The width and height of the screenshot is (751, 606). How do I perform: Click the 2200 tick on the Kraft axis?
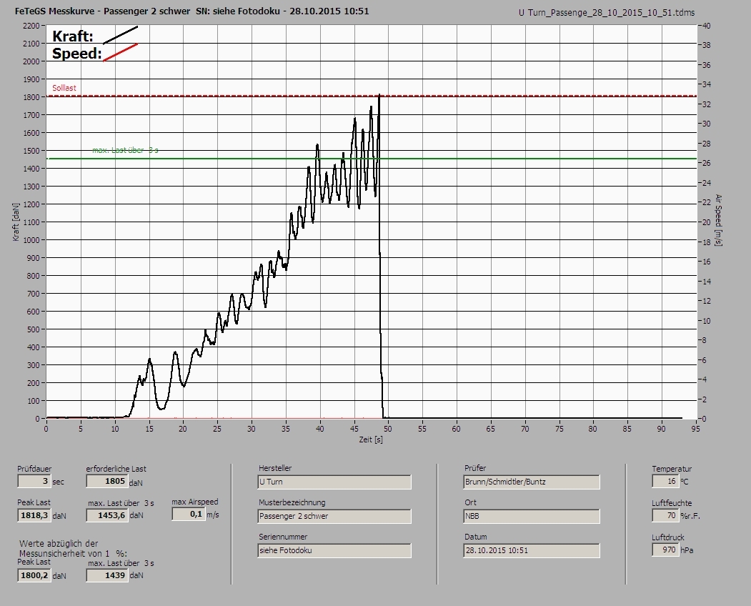tap(31, 26)
